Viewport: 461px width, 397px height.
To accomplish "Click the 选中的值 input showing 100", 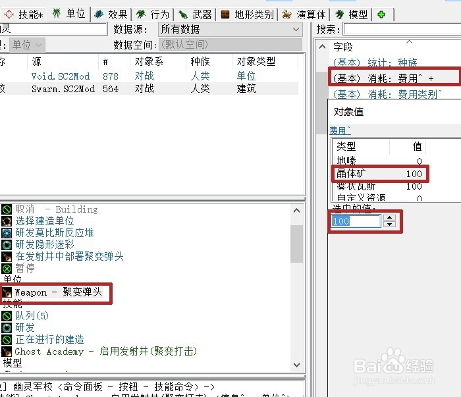I will (x=356, y=221).
